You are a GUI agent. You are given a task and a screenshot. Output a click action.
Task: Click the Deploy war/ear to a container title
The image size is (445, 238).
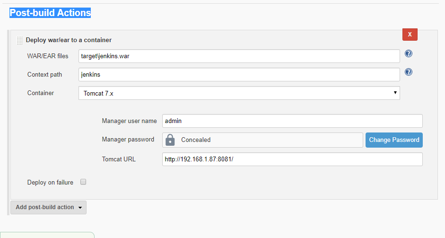click(69, 40)
